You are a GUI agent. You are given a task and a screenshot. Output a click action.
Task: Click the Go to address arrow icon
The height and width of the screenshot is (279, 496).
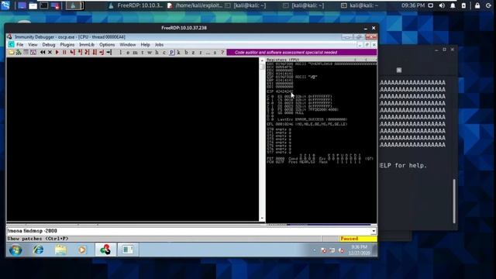pyautogui.click(x=109, y=52)
